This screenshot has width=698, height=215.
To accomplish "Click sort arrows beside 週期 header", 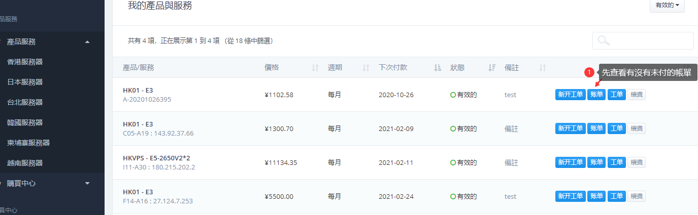I will [x=366, y=68].
